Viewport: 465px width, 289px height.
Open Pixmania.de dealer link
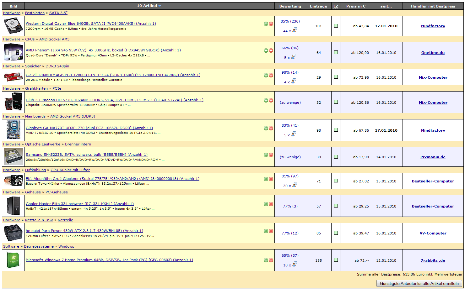pos(433,157)
